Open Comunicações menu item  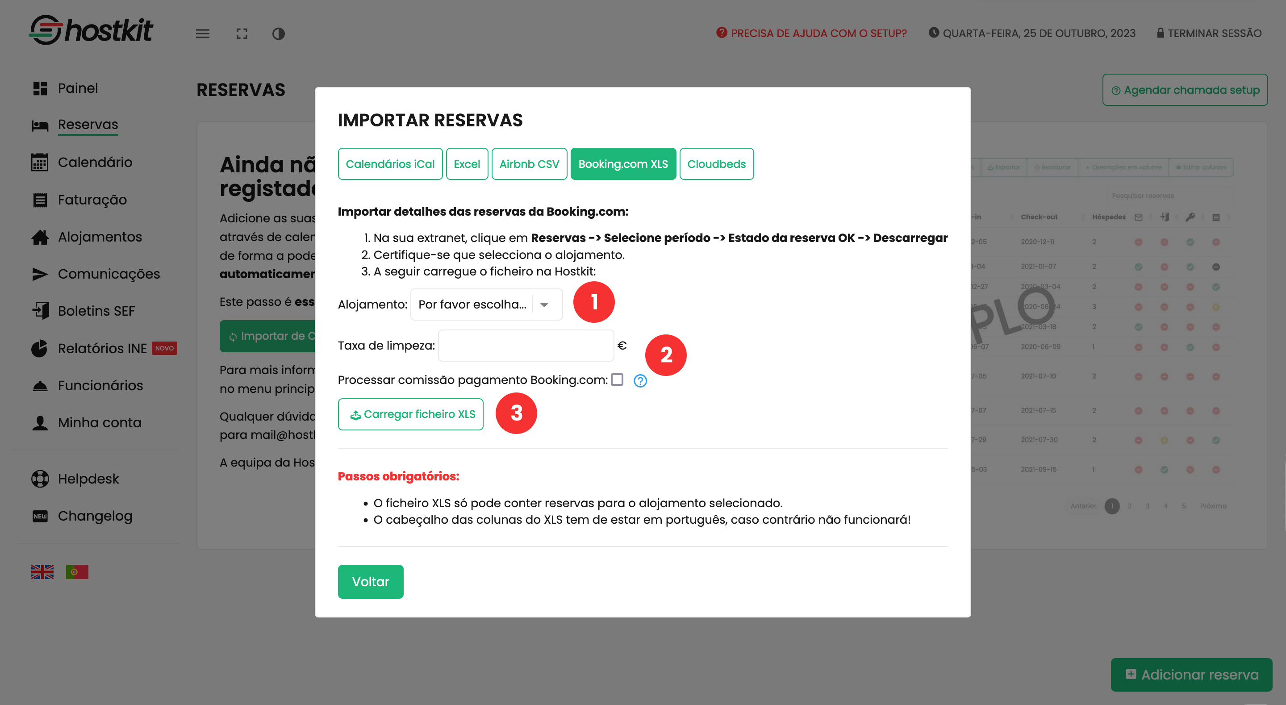(109, 274)
